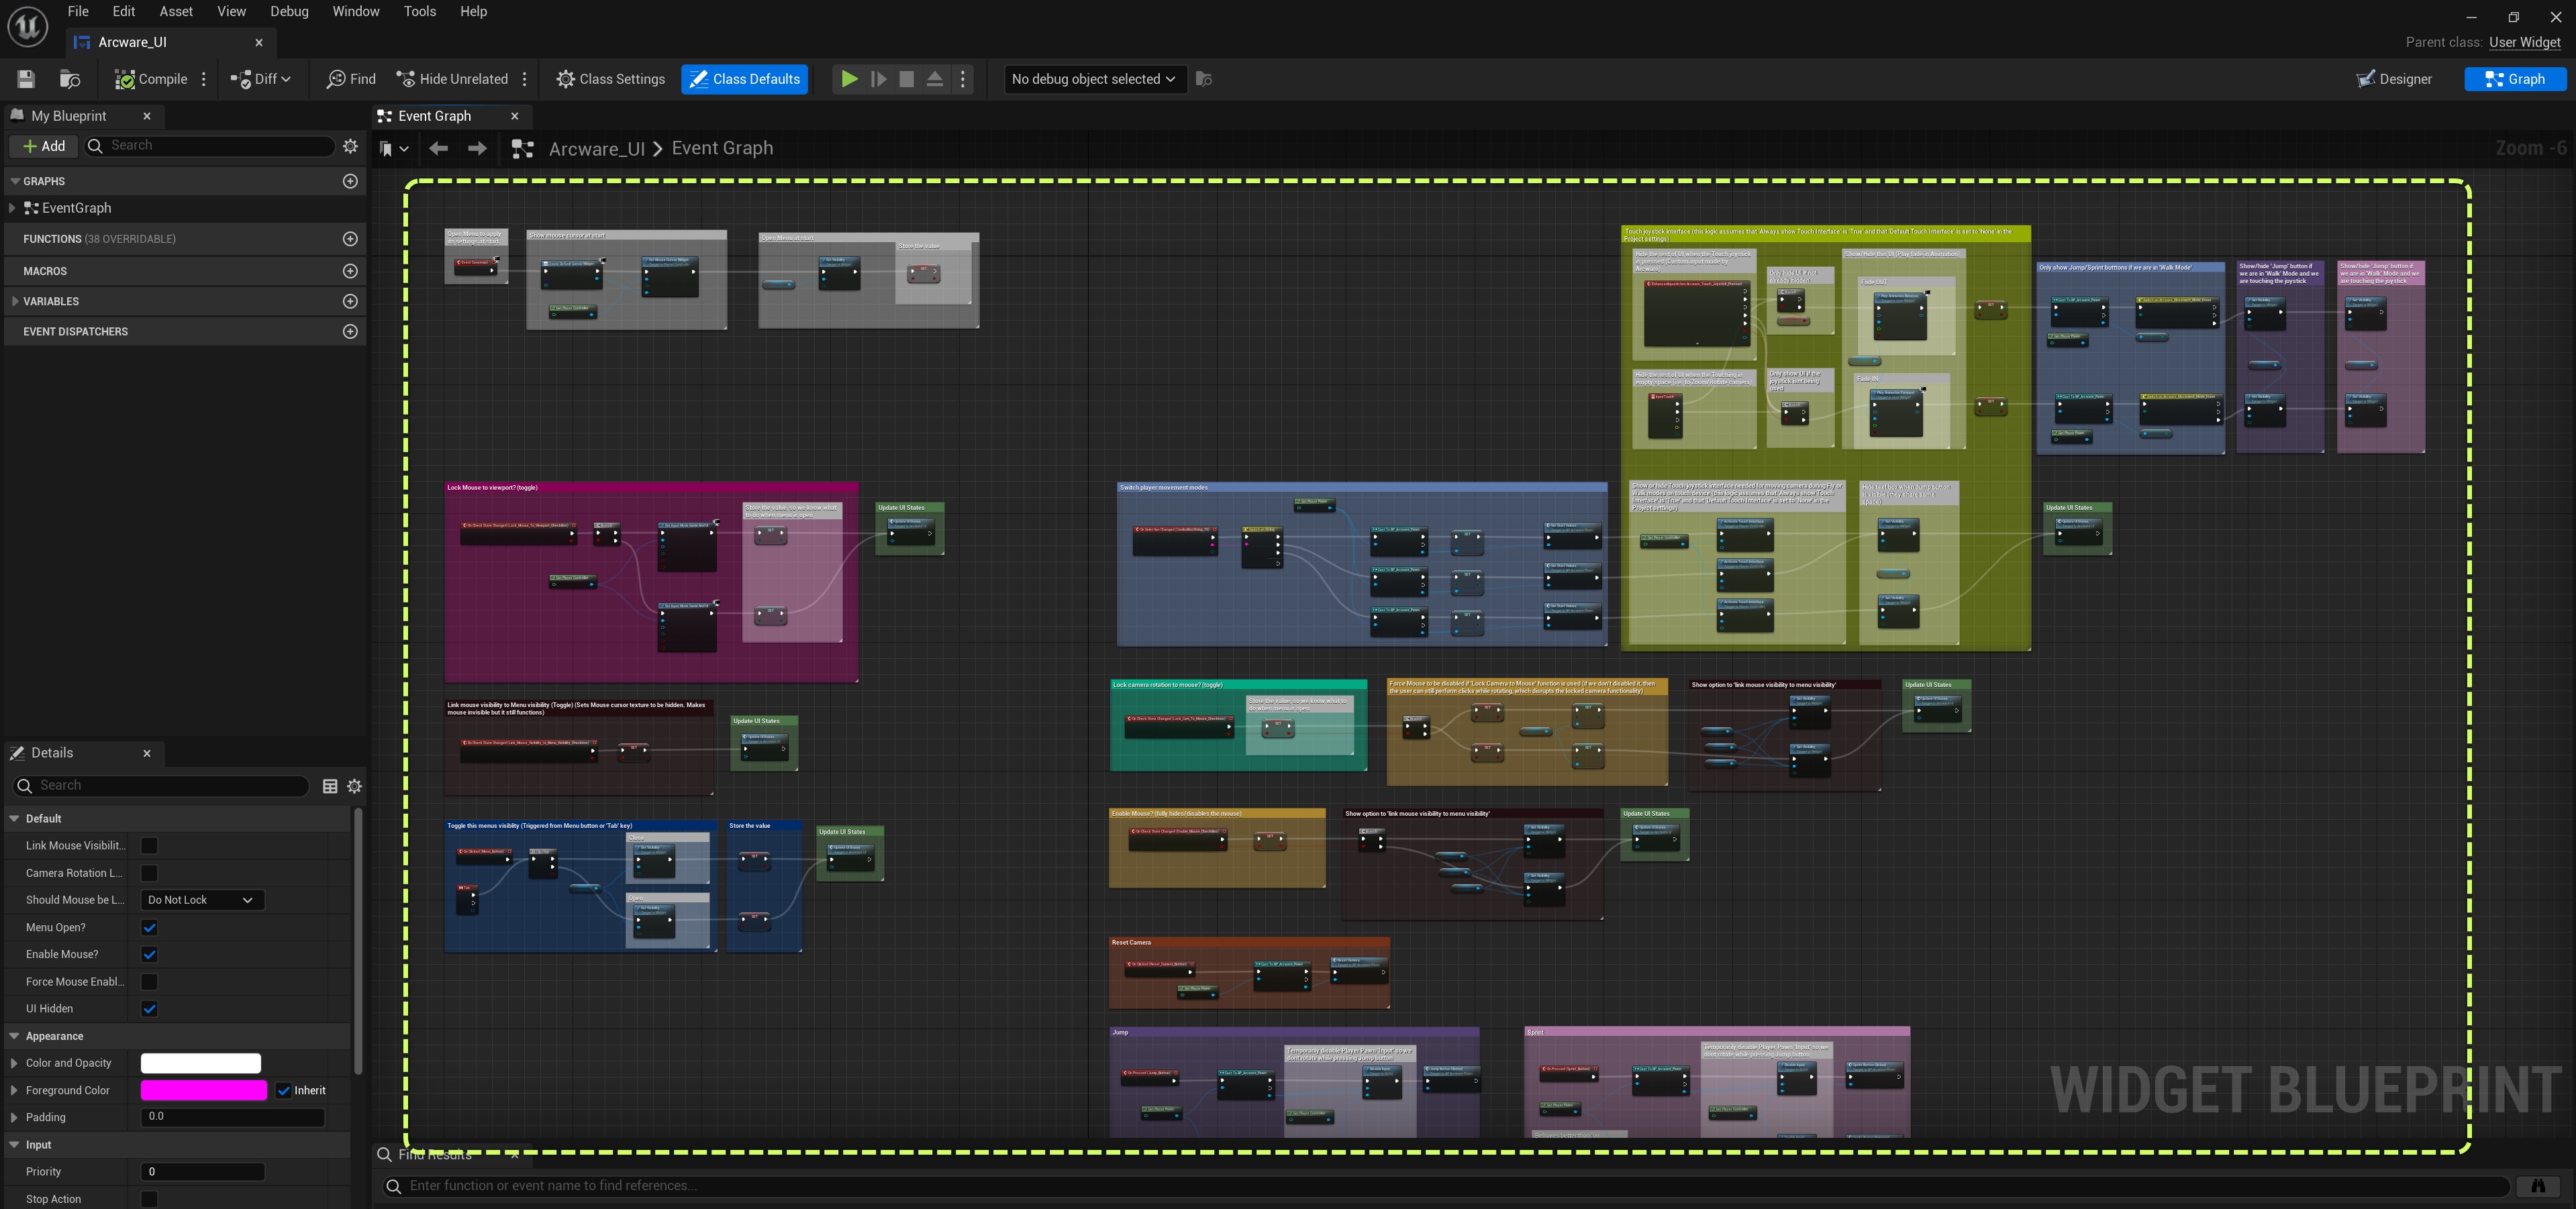Click the Browse to asset icon
2576x1209 pixels.
point(70,79)
